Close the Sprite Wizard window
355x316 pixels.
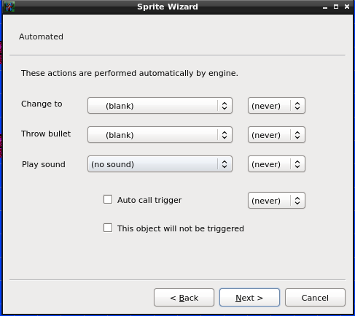pos(347,7)
